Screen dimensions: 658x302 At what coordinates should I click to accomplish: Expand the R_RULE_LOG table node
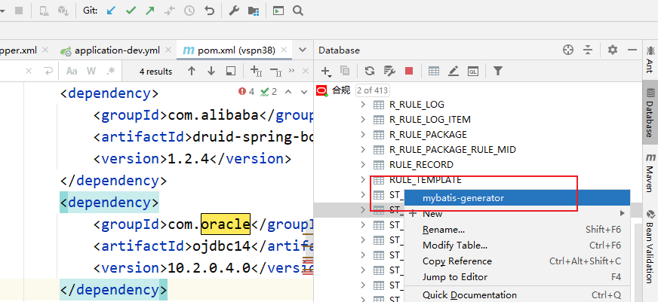[x=363, y=105]
